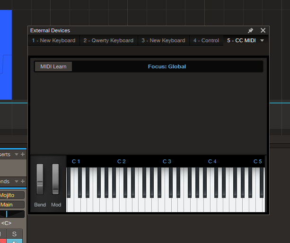Open the 2 - Qwerty Keyboard tab
Image resolution: width=290 pixels, height=243 pixels.
108,40
